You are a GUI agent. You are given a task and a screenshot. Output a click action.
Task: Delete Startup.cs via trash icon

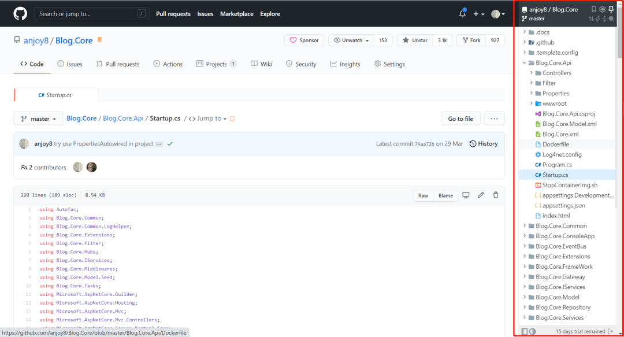495,195
